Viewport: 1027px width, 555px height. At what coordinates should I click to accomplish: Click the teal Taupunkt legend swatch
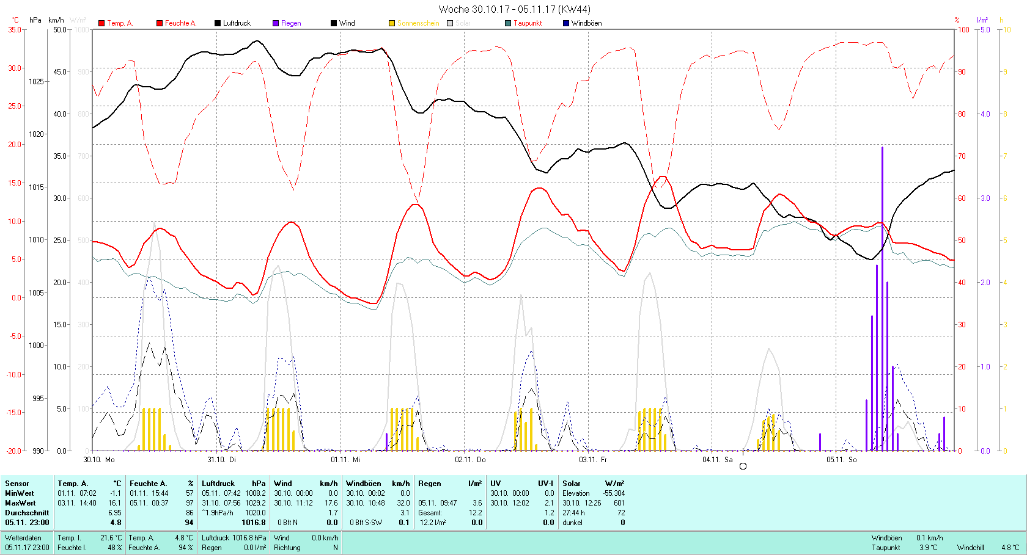(508, 23)
